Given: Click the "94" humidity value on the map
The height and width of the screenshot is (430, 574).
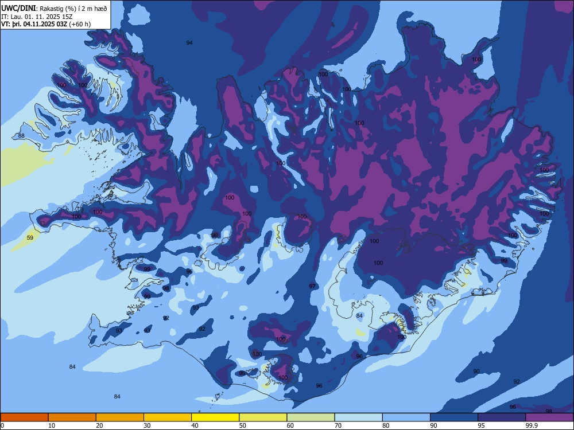Looking at the screenshot, I should pos(189,43).
